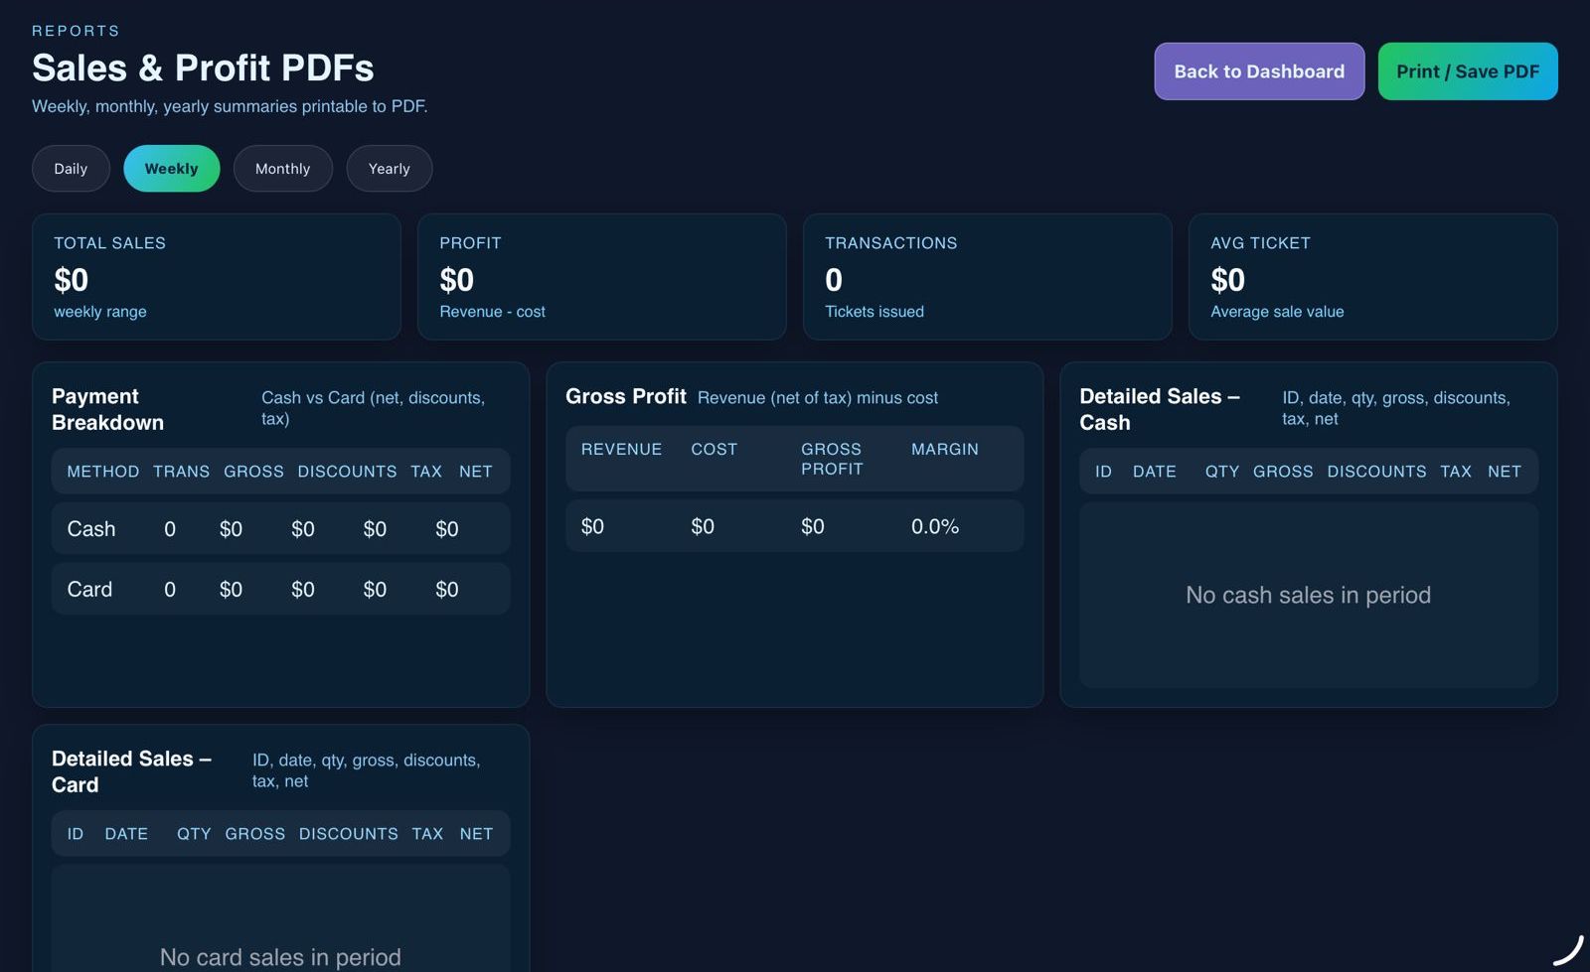Click the 'Weekly, monthly, yearly summaries' subtitle

(230, 106)
